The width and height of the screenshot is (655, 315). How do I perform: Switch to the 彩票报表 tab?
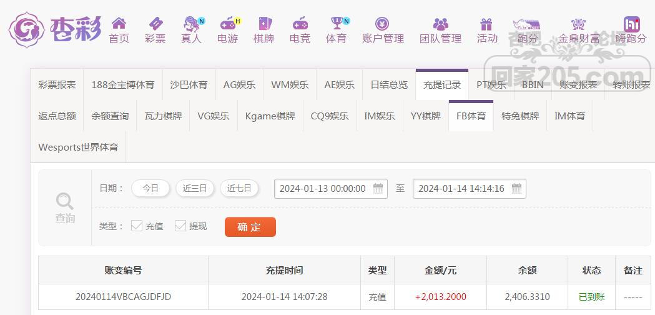(x=57, y=84)
